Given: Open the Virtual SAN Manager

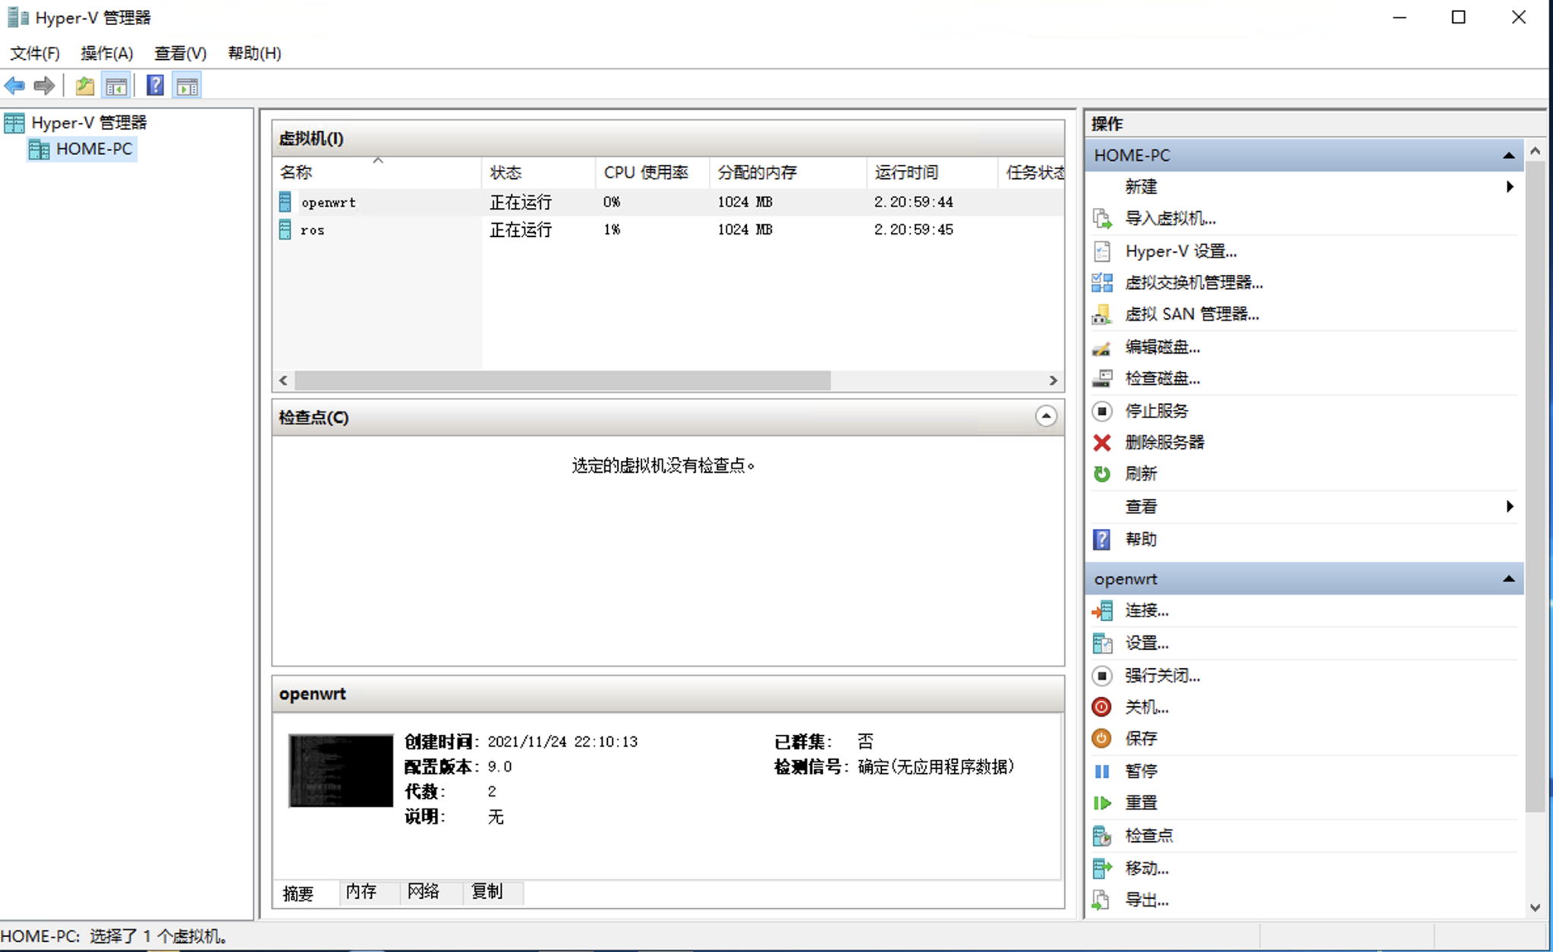Looking at the screenshot, I should (1190, 314).
